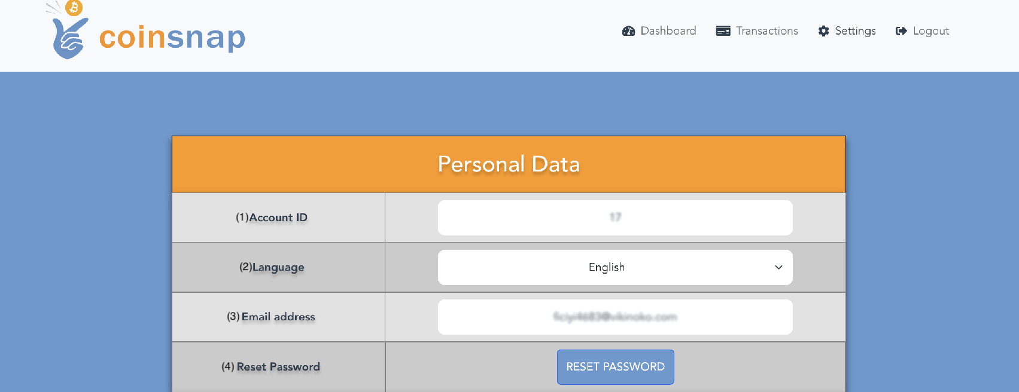Focus the Email address input field

coord(615,317)
